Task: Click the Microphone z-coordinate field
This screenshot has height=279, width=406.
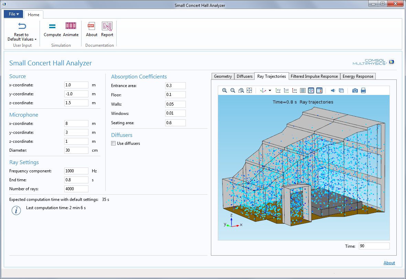Action: pyautogui.click(x=76, y=141)
